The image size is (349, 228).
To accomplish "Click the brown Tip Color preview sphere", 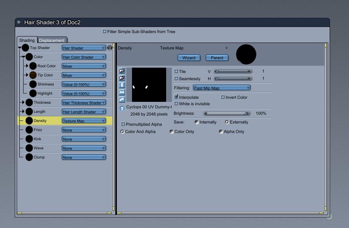I will (x=33, y=75).
